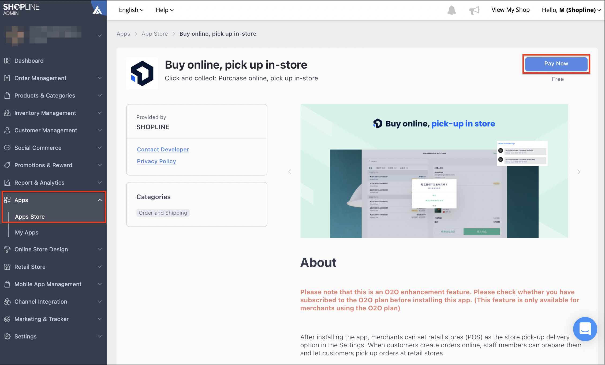Click the Channel Integration icon
Screen dimensions: 605x365
7,301
